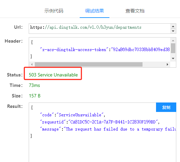The image size is (180, 162).
Task: Click the requestid value in Result
Action: [x=113, y=122]
